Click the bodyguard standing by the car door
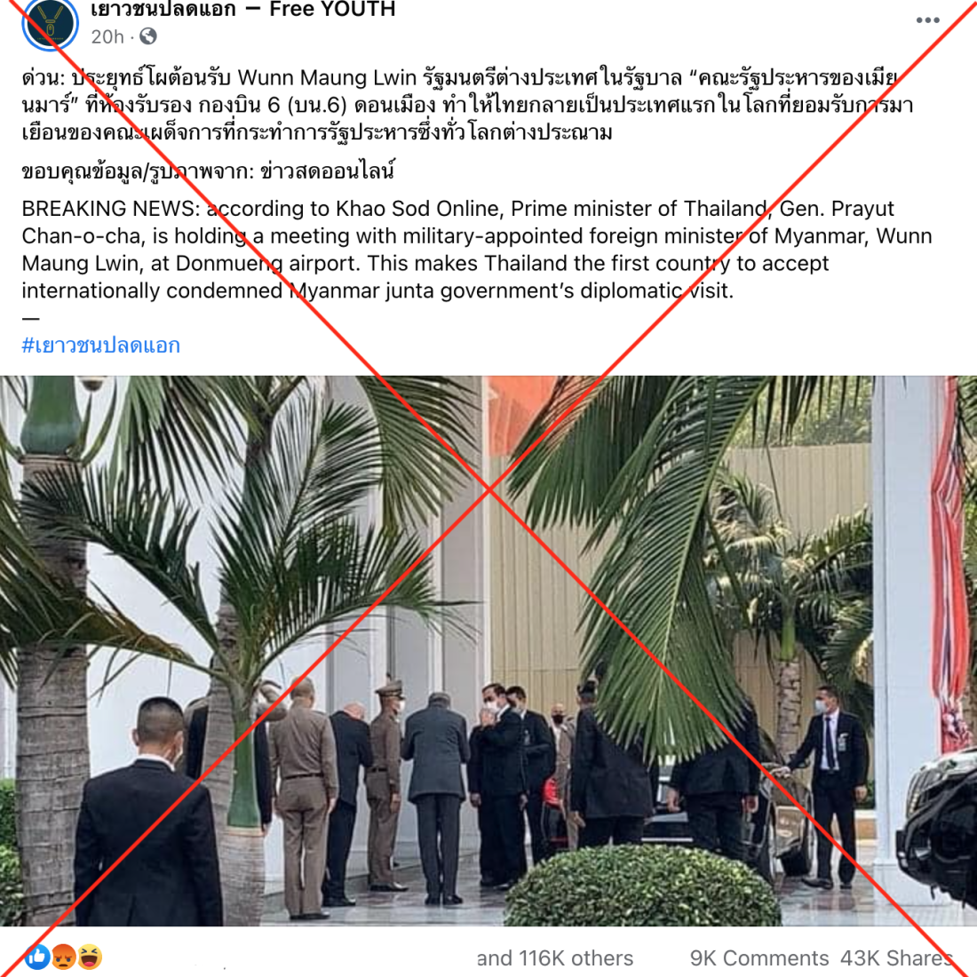 pyautogui.click(x=828, y=785)
